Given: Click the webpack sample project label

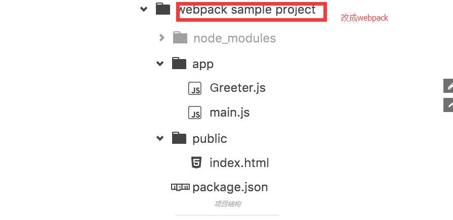Looking at the screenshot, I should (248, 10).
